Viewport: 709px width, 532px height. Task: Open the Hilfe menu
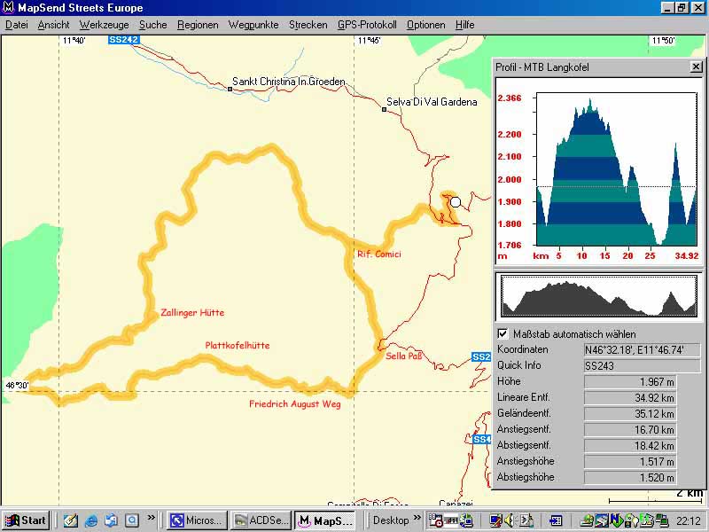click(x=464, y=25)
